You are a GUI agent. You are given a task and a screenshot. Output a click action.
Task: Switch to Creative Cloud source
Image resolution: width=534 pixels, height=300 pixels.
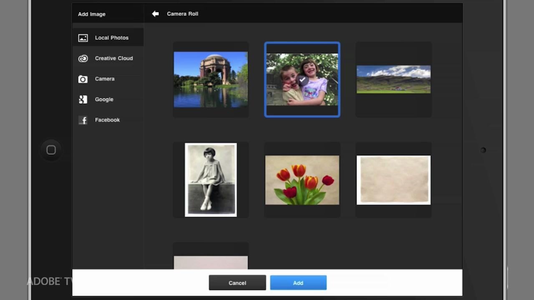pos(113,58)
